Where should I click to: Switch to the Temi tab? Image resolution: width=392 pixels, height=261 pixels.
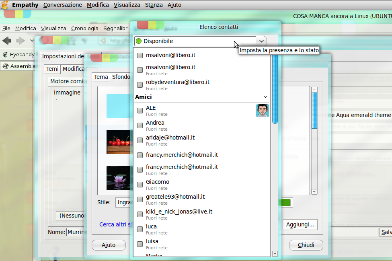[x=52, y=69]
